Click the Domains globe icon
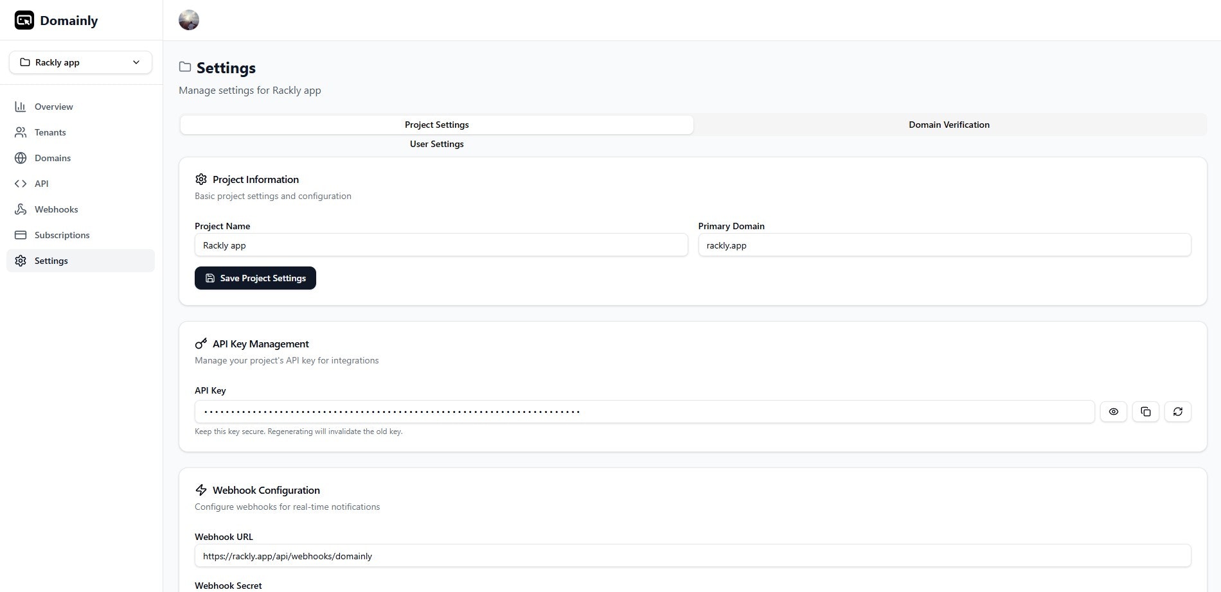This screenshot has height=592, width=1221. (21, 158)
